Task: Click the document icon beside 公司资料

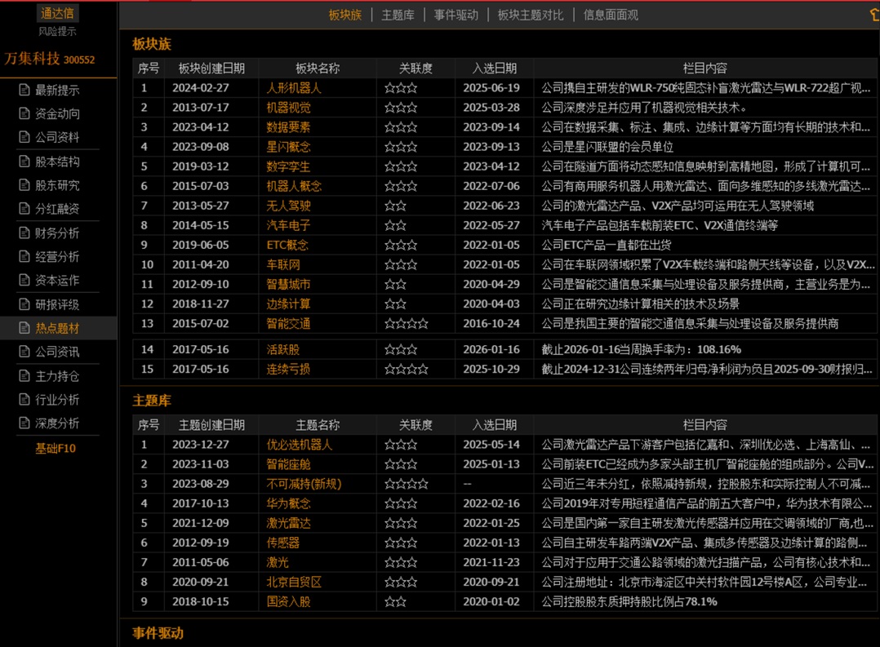Action: coord(24,137)
